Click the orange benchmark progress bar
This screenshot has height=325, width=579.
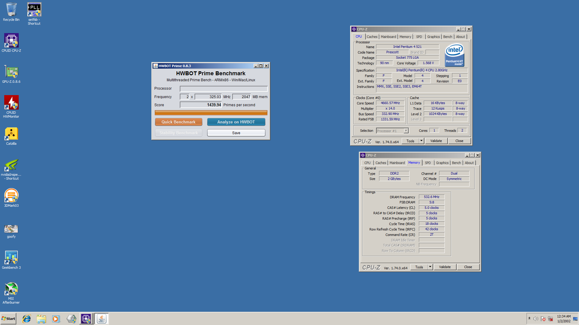click(211, 113)
